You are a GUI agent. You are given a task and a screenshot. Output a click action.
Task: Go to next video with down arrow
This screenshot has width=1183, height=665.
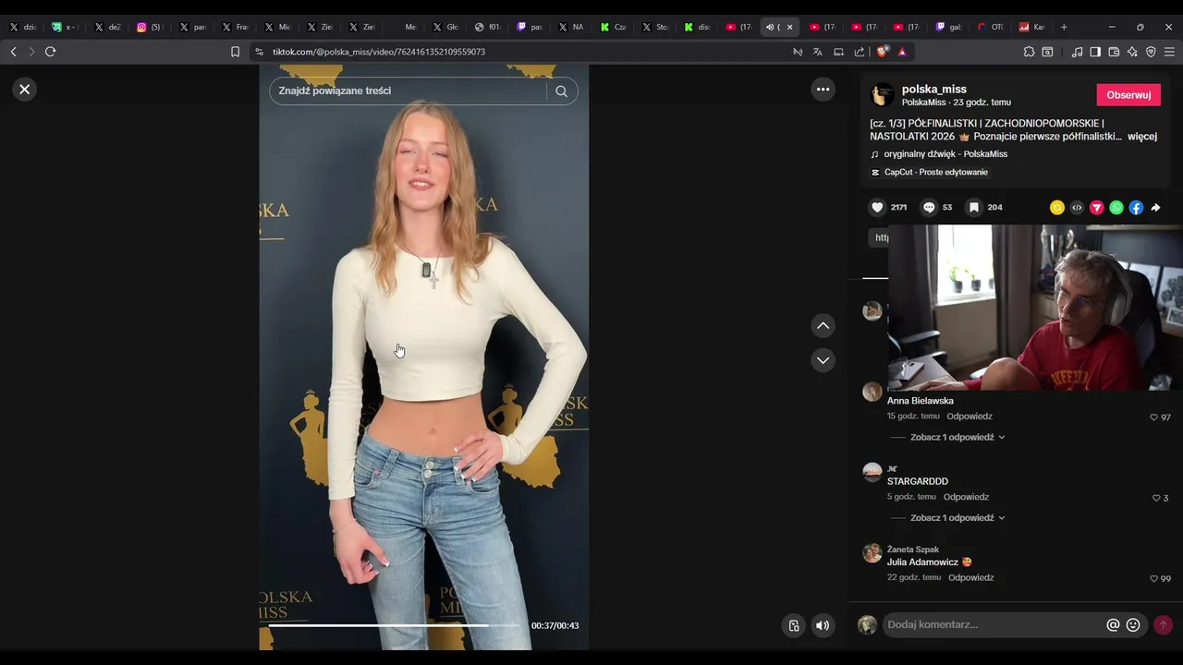click(823, 360)
